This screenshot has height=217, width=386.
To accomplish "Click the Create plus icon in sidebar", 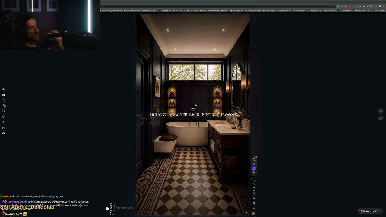I will 4,122.
